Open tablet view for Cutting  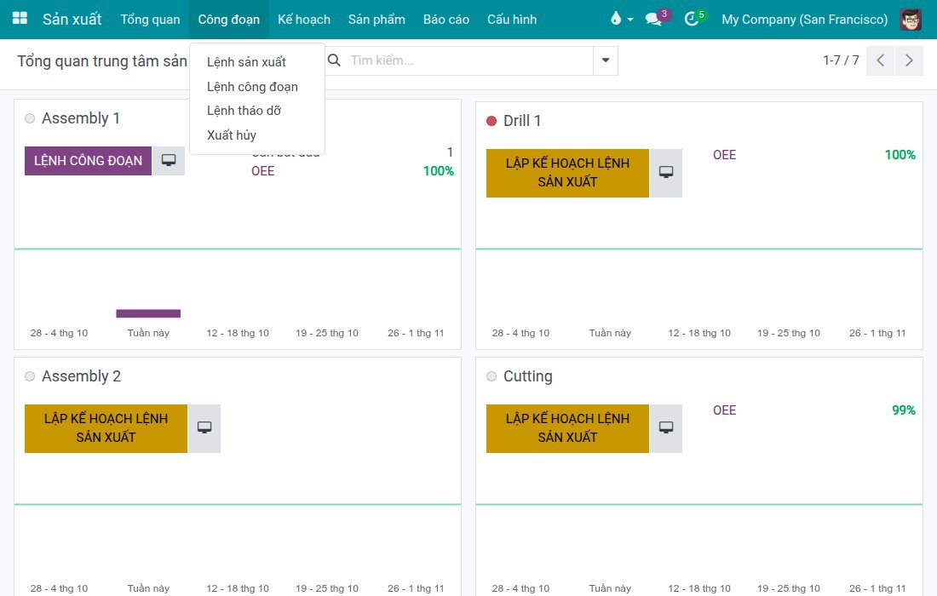pos(666,428)
